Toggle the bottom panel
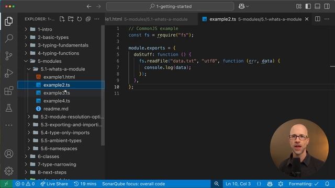335x188 pixels. click(x=318, y=6)
